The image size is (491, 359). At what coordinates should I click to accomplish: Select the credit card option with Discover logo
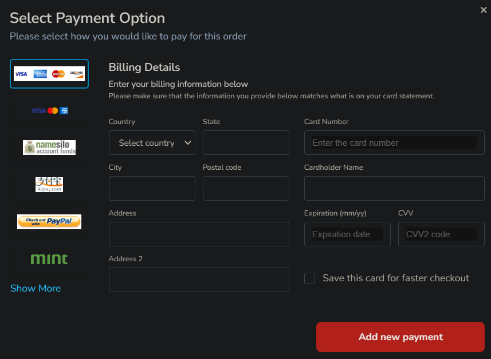point(49,74)
